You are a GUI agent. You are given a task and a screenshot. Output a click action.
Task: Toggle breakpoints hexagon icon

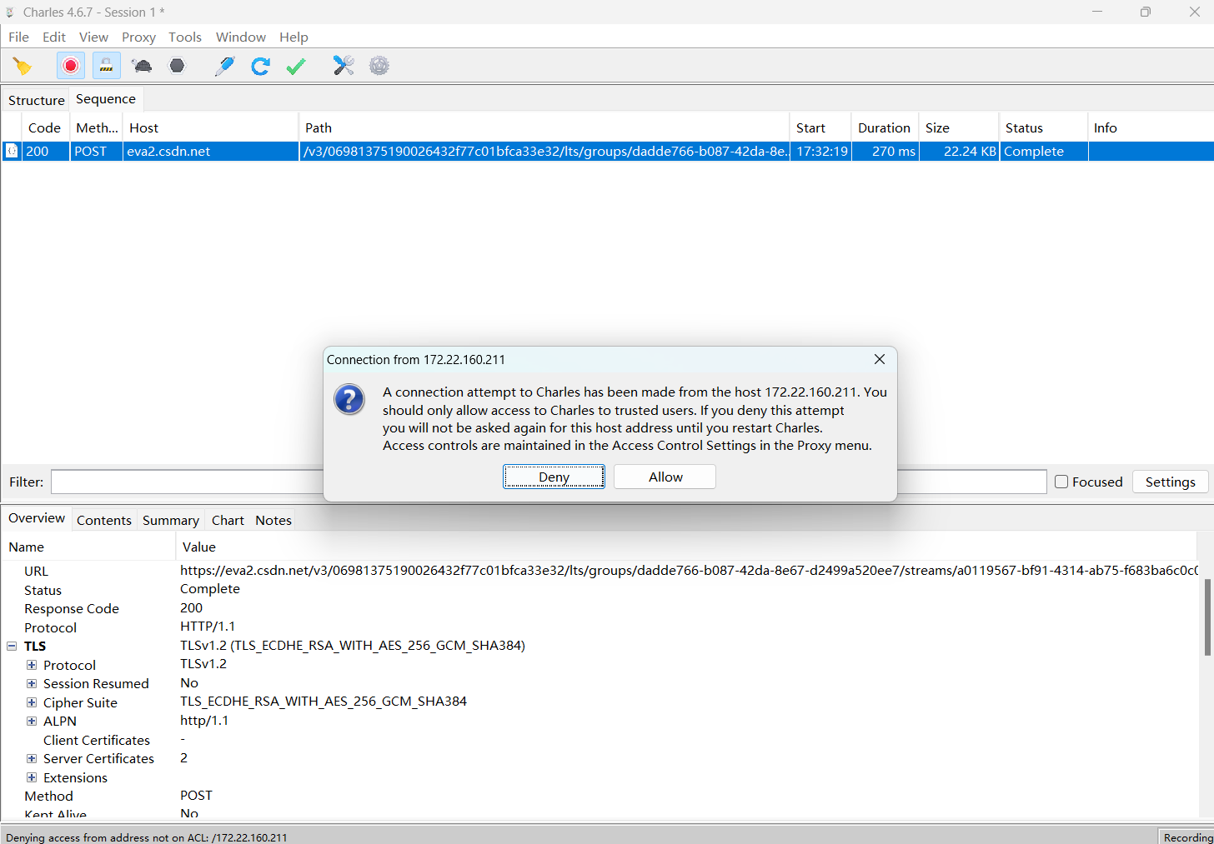(x=177, y=66)
